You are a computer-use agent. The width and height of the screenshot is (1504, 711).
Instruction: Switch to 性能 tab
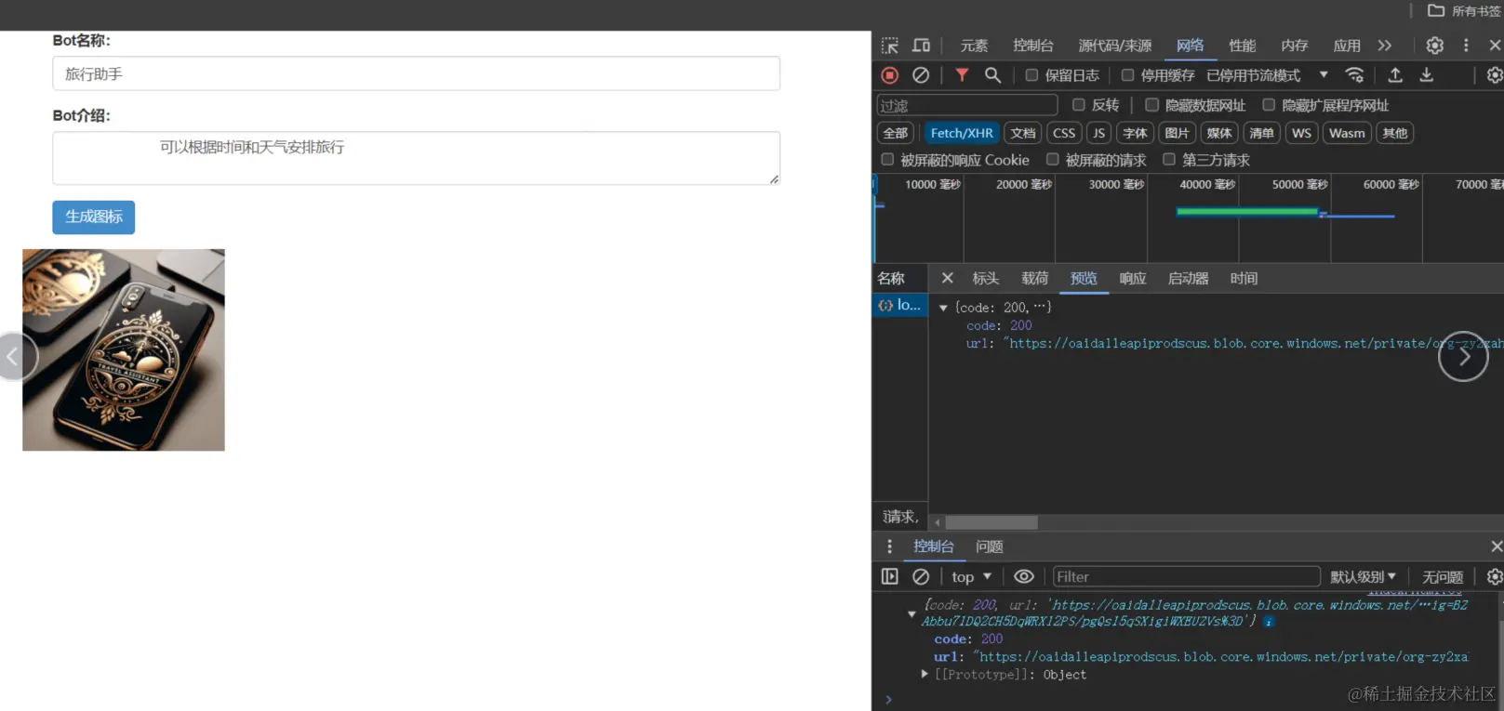(x=1242, y=46)
